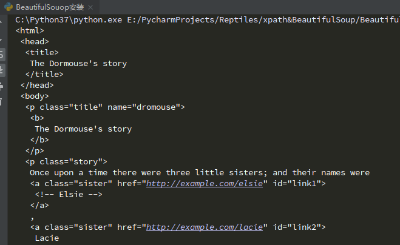Image resolution: width=400 pixels, height=245 pixels.
Task: Click the <!-- Elsie --> comment line
Action: tap(69, 195)
